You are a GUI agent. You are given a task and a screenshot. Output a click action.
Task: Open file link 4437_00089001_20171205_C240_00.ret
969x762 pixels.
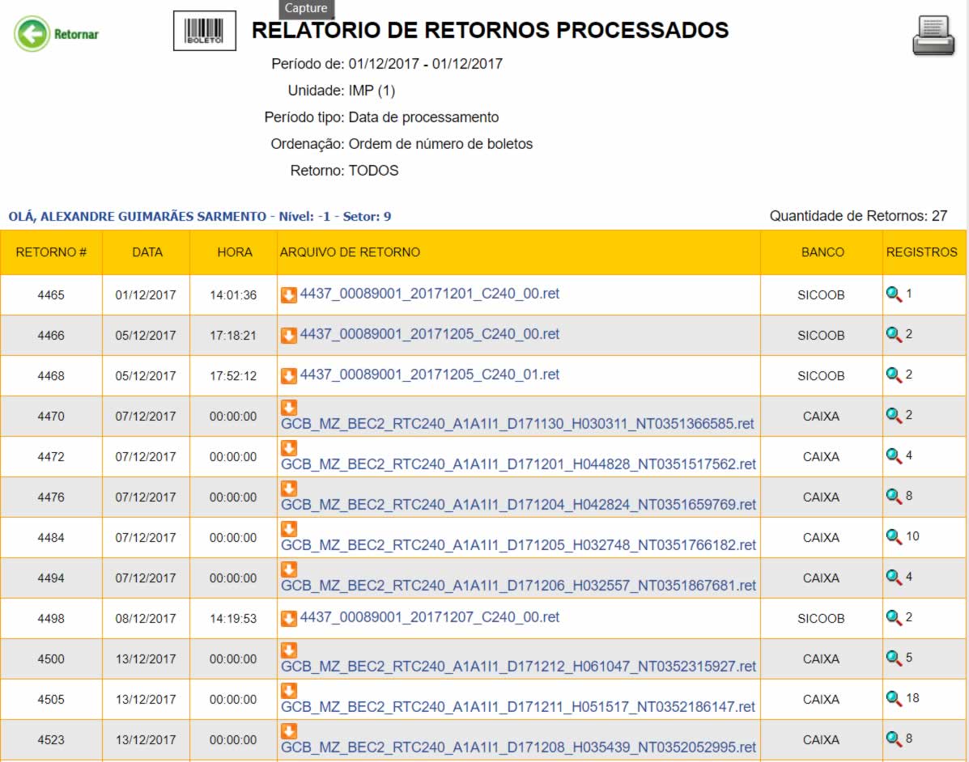430,334
